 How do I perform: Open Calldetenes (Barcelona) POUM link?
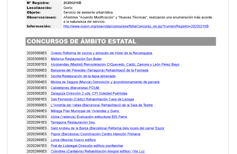tap(75, 88)
